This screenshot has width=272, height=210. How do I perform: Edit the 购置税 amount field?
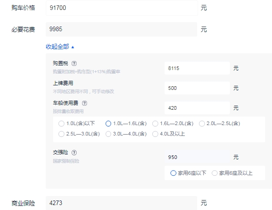197,68
